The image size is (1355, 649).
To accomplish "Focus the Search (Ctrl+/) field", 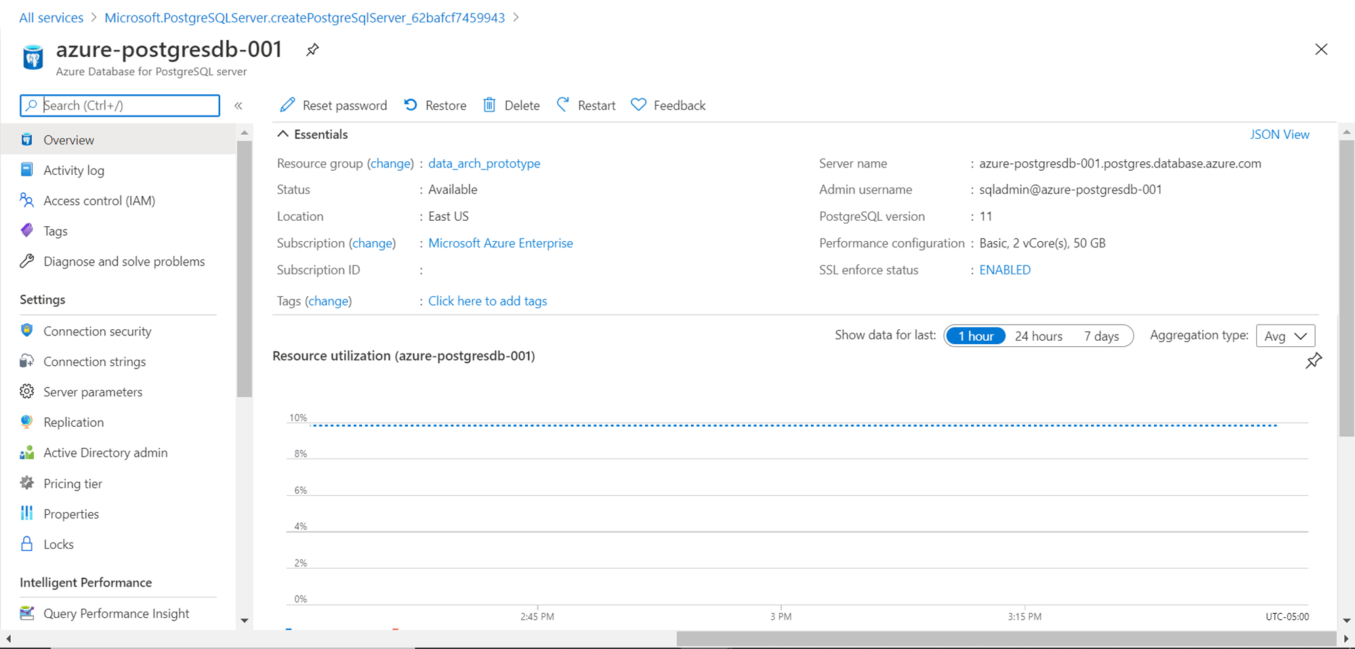I will tap(120, 105).
